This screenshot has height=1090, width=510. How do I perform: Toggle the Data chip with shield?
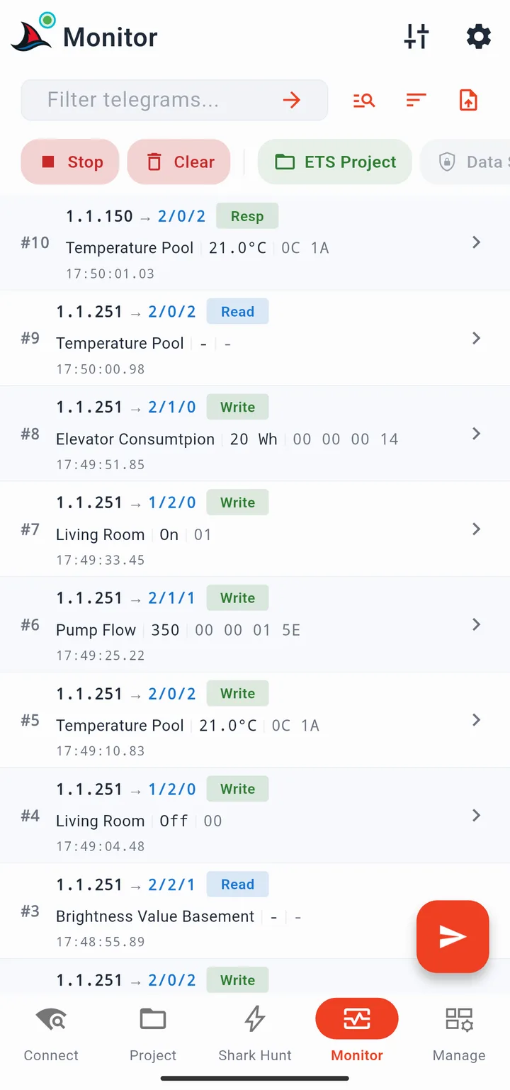coord(465,162)
